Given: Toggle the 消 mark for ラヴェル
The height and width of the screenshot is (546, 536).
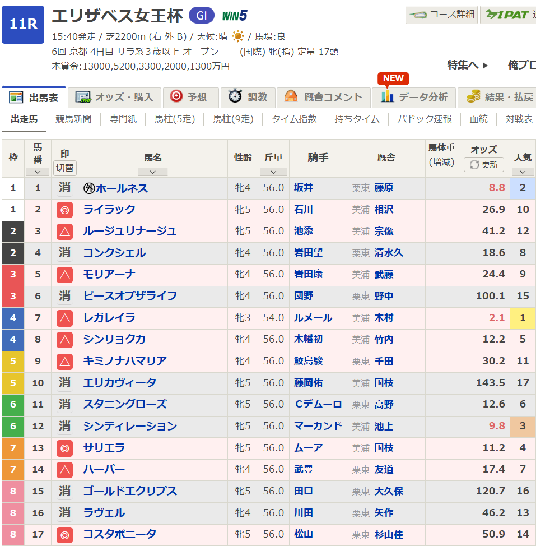Looking at the screenshot, I should (65, 513).
